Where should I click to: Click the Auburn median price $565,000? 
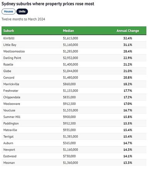(69, 143)
